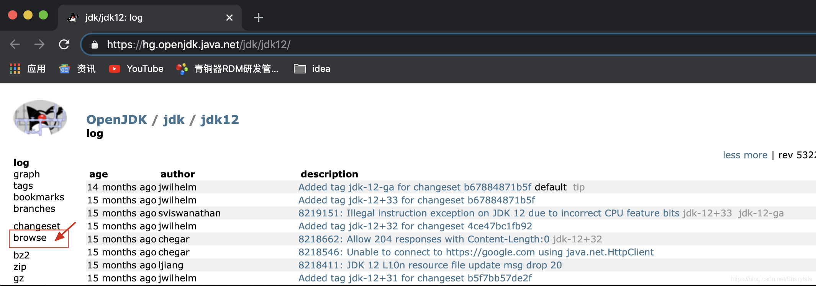Select the jdk/jdk12: log tab
816x286 pixels.
(x=149, y=18)
